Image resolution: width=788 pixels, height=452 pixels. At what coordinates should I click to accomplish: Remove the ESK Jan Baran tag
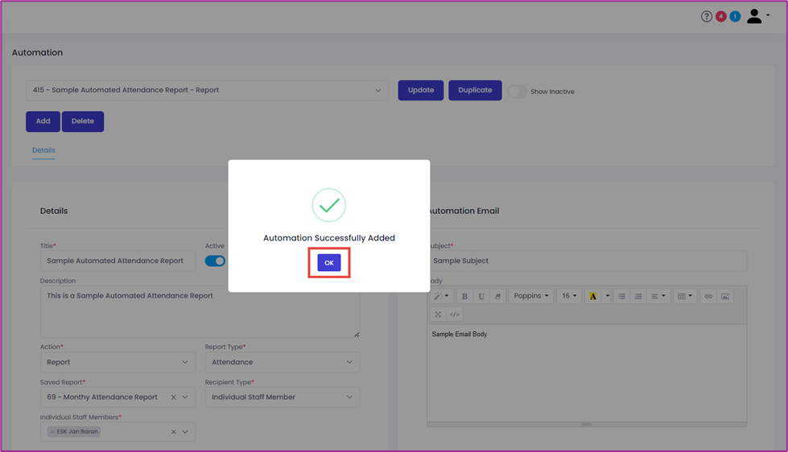click(52, 432)
